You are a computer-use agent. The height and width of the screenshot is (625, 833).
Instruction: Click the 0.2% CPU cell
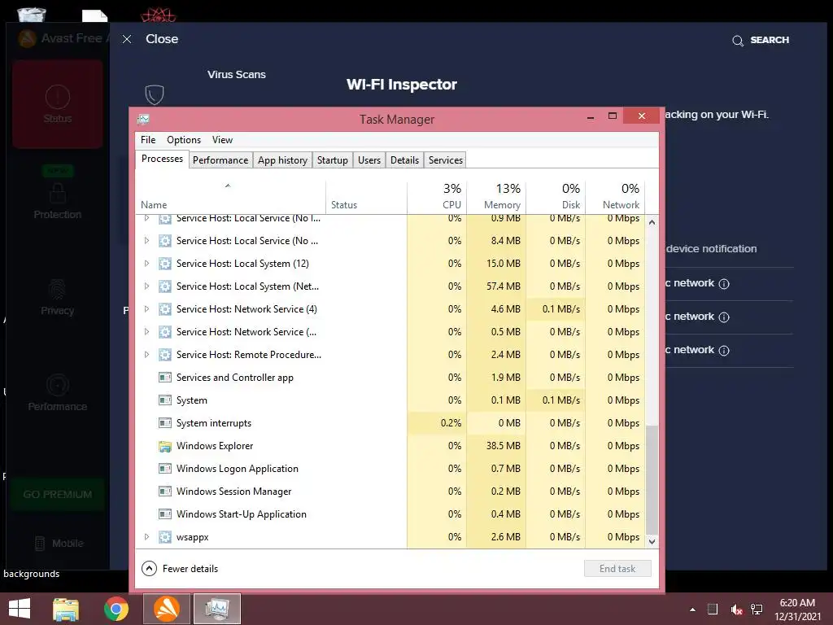pyautogui.click(x=437, y=423)
